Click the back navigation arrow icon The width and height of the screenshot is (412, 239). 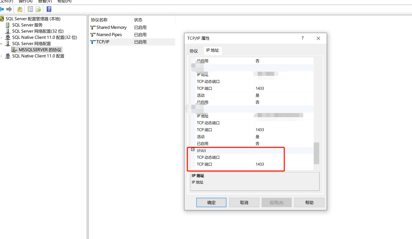(2, 9)
